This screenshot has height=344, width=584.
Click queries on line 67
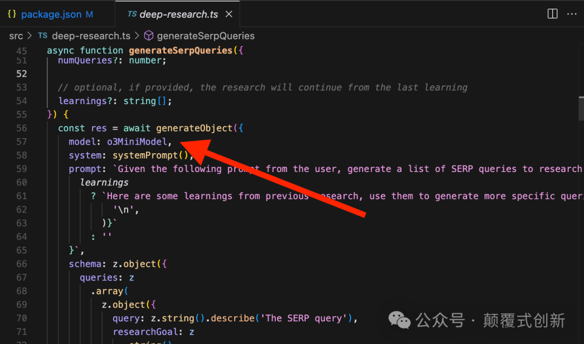pyautogui.click(x=99, y=278)
